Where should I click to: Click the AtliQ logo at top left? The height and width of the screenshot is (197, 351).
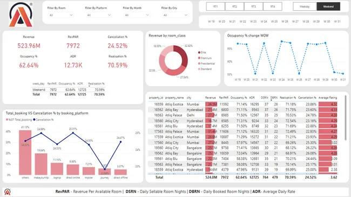point(21,15)
